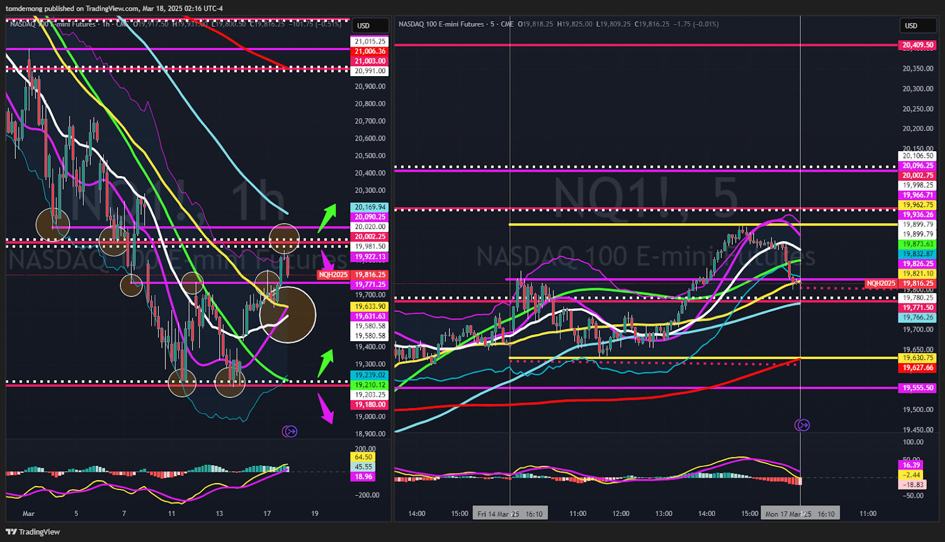Click the go-to-realtime arrow icon on 1h chart
945x542 pixels.
[290, 432]
